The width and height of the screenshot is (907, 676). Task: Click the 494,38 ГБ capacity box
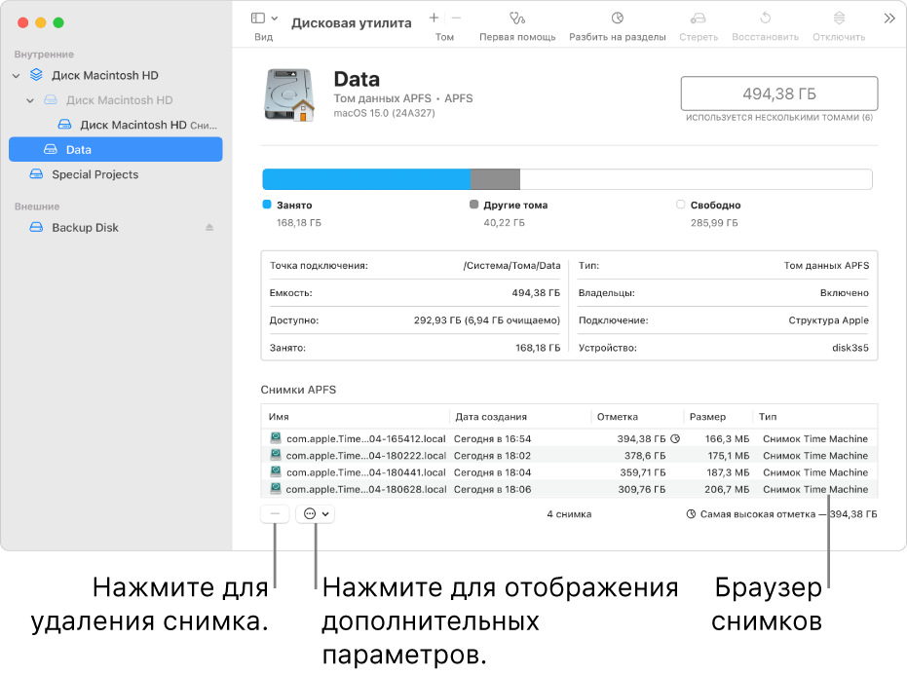tap(779, 94)
